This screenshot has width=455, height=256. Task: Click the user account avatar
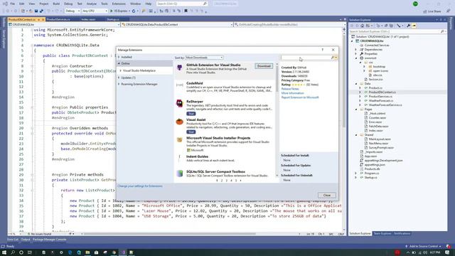coord(415,4)
